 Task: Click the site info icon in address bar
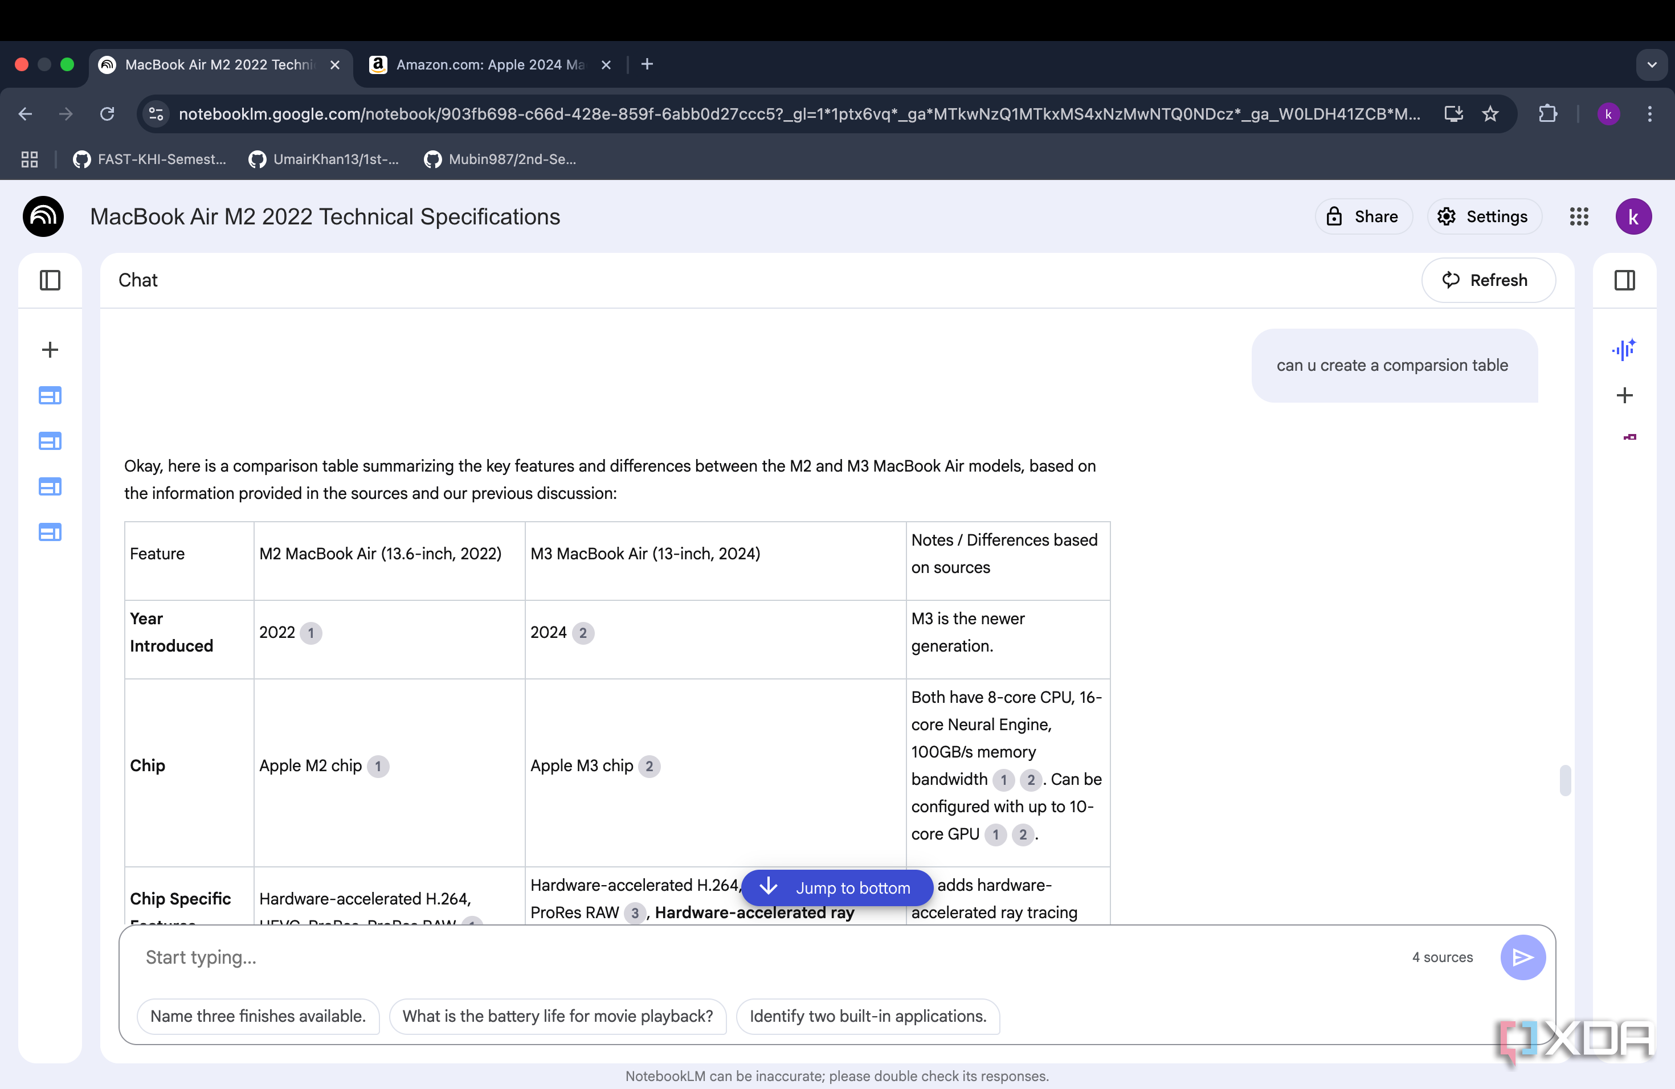pos(156,114)
